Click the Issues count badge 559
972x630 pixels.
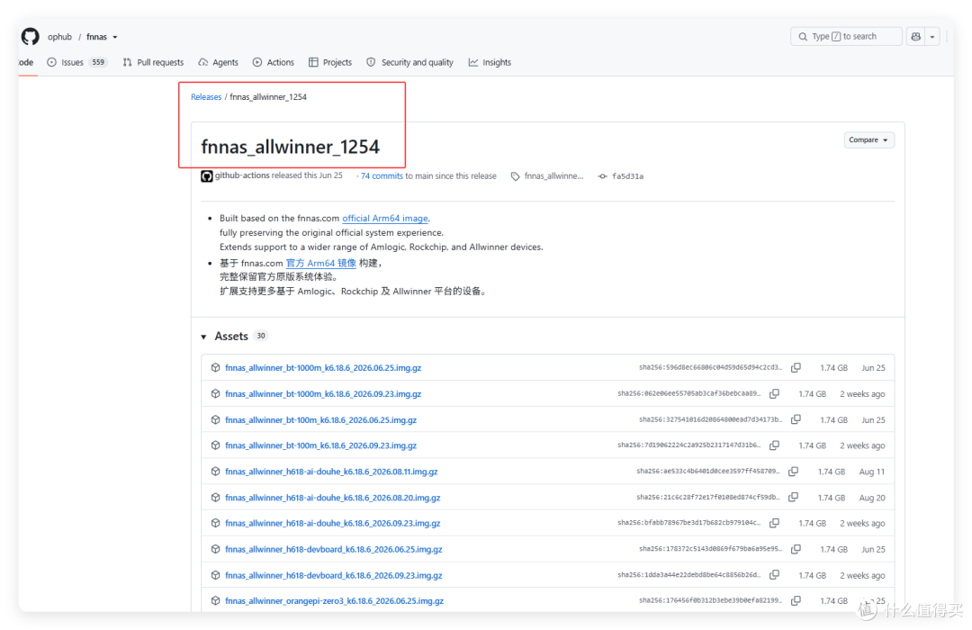pos(98,62)
